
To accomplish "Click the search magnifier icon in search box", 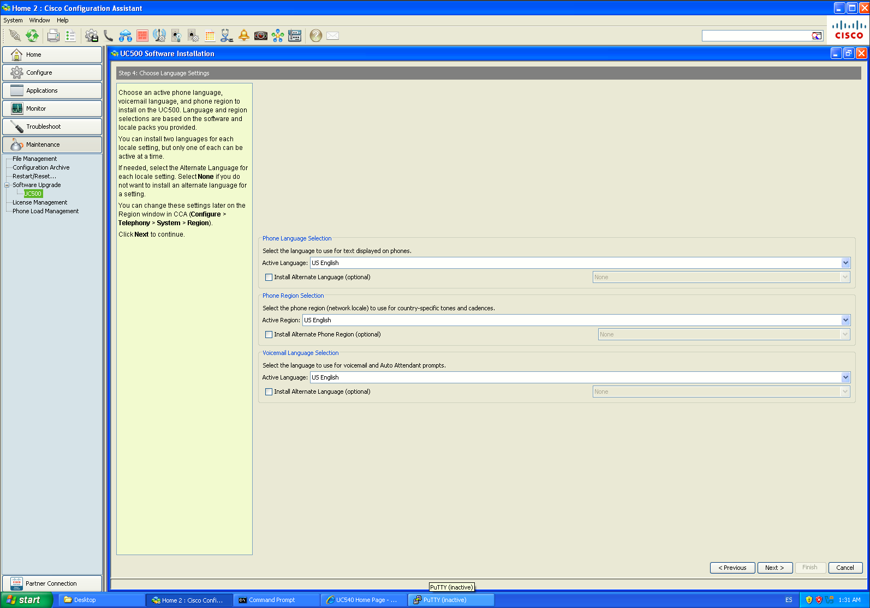I will pyautogui.click(x=817, y=35).
